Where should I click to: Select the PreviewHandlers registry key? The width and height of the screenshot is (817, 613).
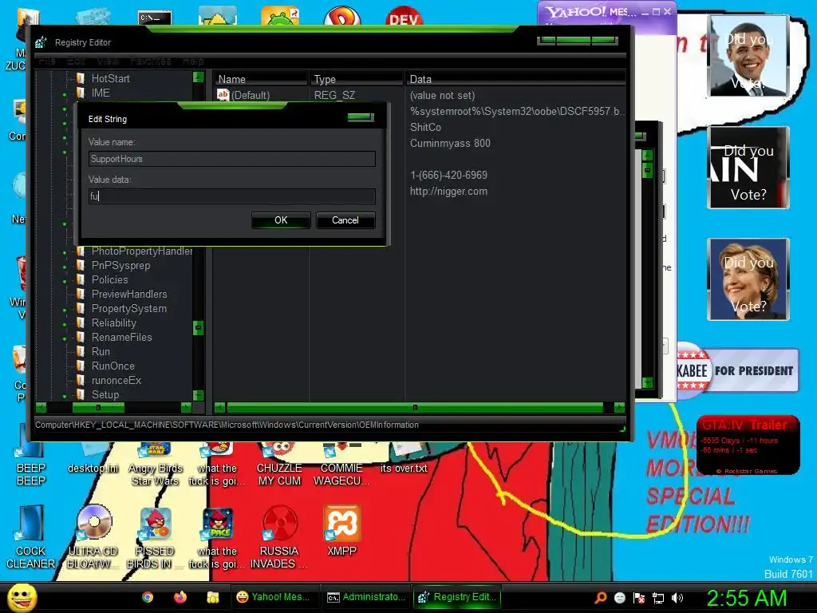pyautogui.click(x=129, y=294)
